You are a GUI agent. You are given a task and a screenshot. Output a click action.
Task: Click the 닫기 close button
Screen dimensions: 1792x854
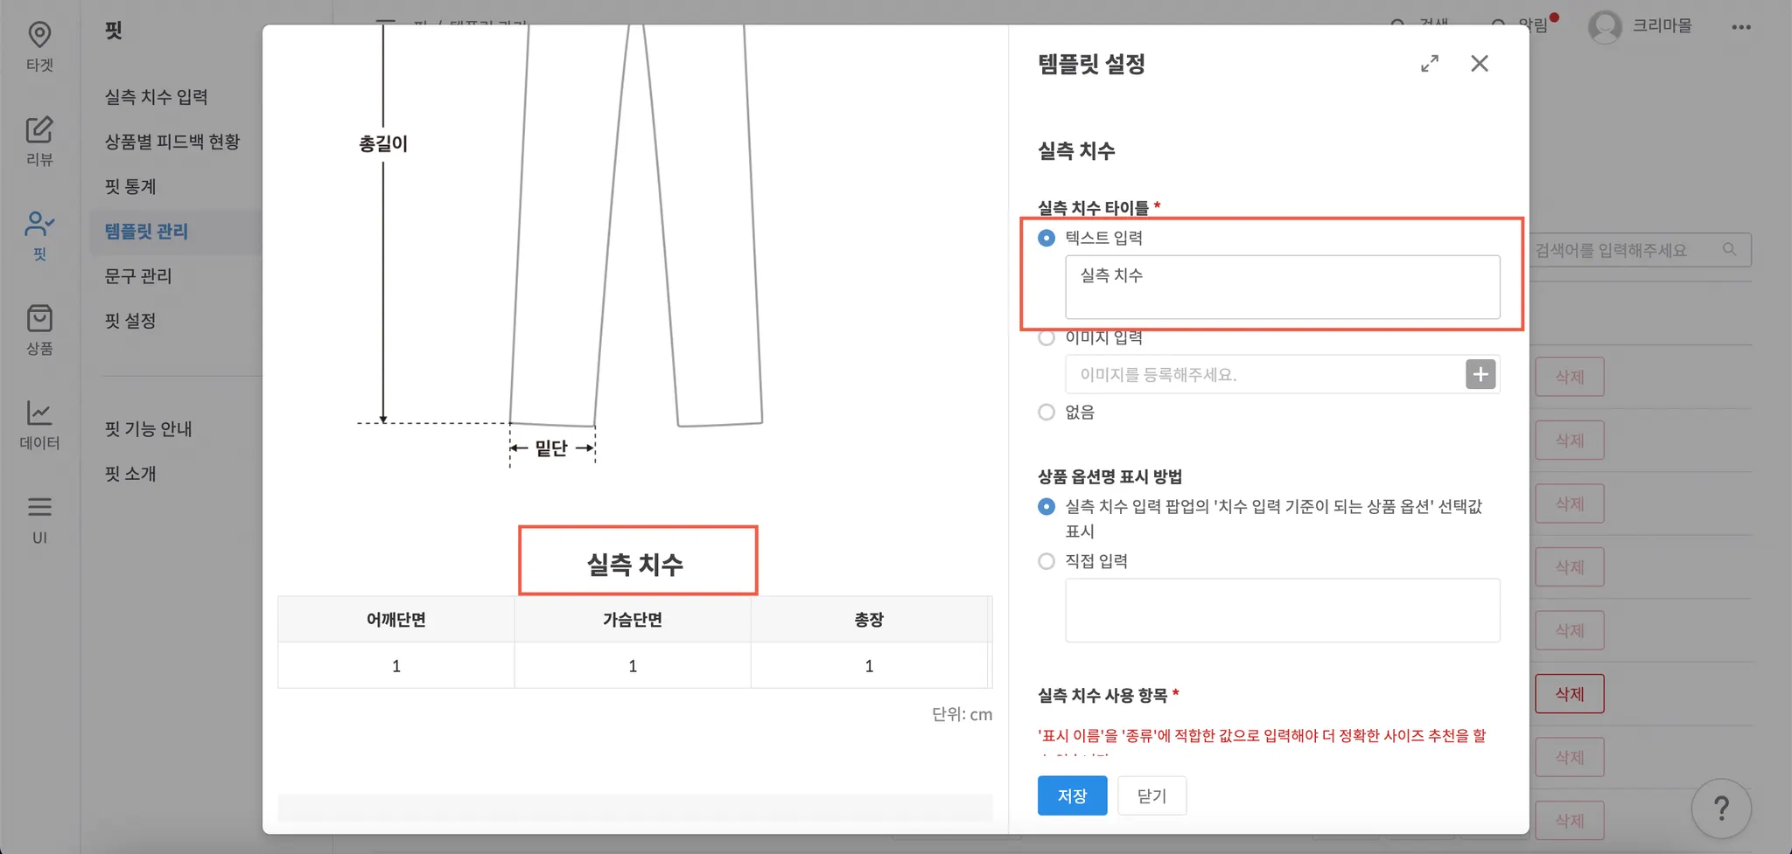point(1151,795)
